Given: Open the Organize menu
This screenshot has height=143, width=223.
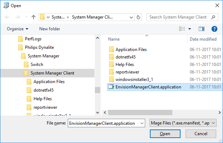Looking at the screenshot, I should 17,29.
